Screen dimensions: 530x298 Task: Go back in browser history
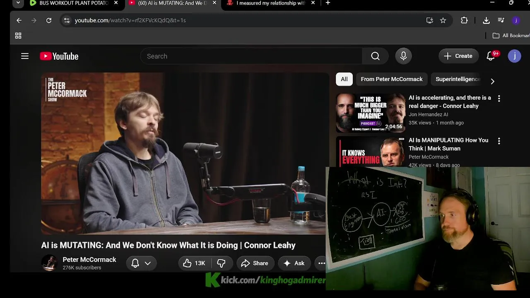(19, 20)
